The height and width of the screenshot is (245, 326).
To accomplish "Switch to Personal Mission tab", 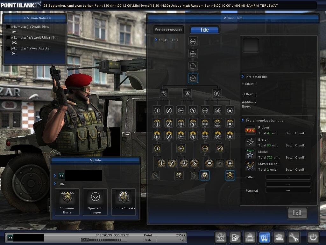I will click(x=168, y=30).
